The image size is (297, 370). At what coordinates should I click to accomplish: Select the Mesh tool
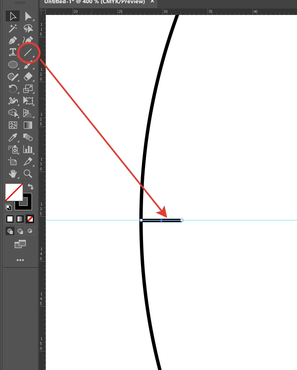(x=13, y=125)
